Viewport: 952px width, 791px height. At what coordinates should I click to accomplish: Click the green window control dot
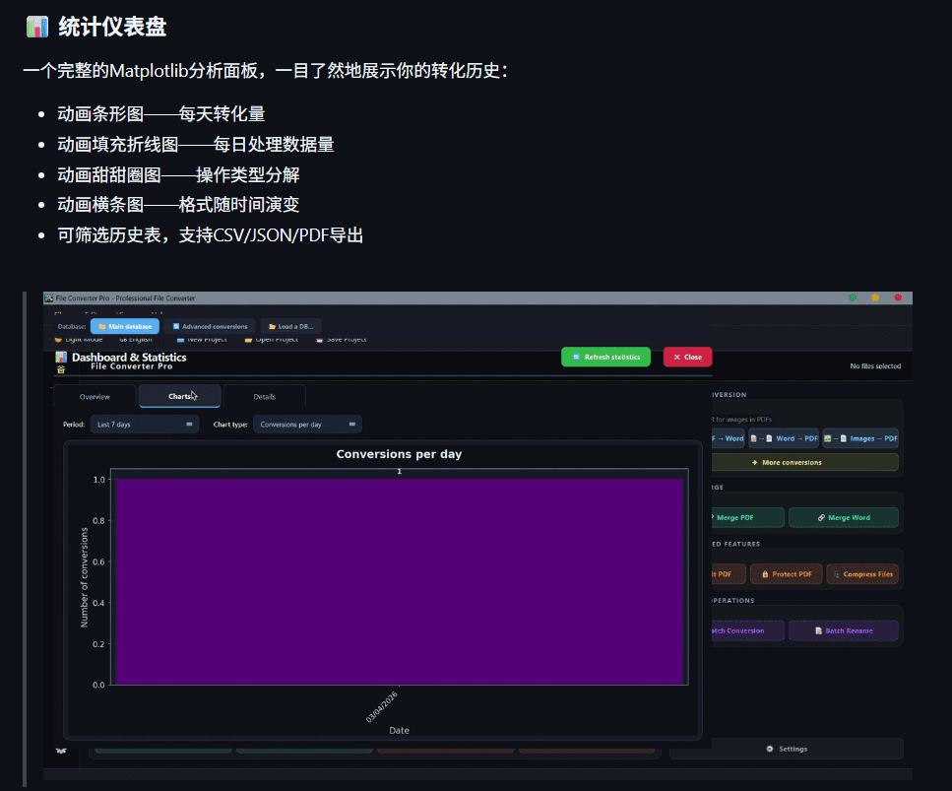[x=853, y=297]
